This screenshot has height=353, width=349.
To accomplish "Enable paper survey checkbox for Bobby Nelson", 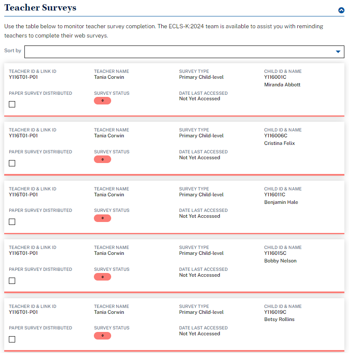I will pyautogui.click(x=12, y=281).
